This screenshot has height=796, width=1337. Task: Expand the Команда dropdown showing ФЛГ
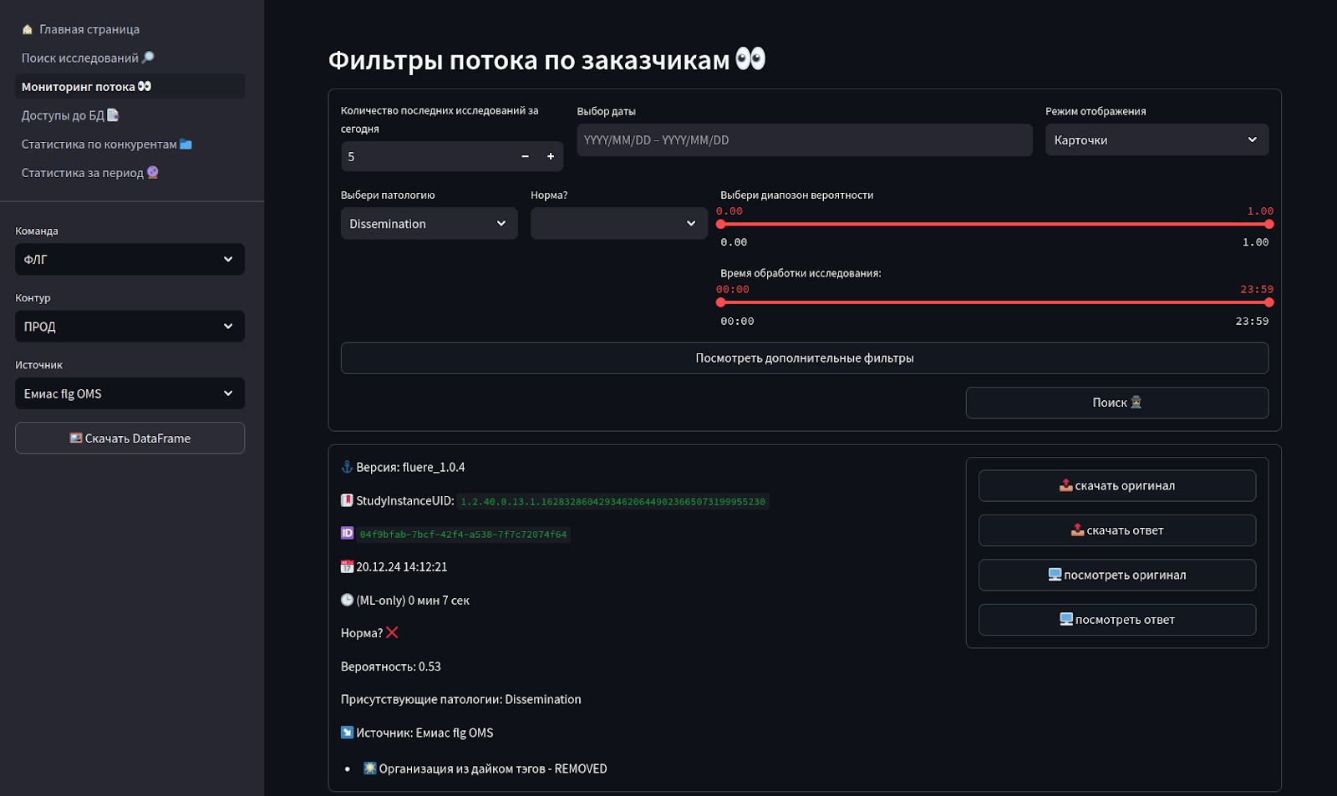click(x=130, y=260)
